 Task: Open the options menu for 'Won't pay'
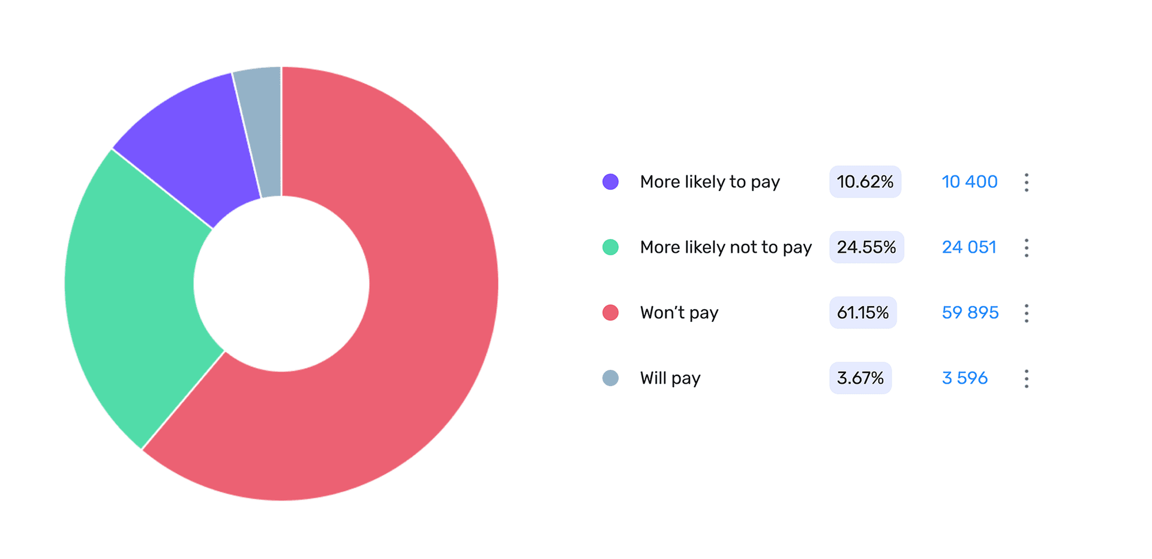[1027, 313]
